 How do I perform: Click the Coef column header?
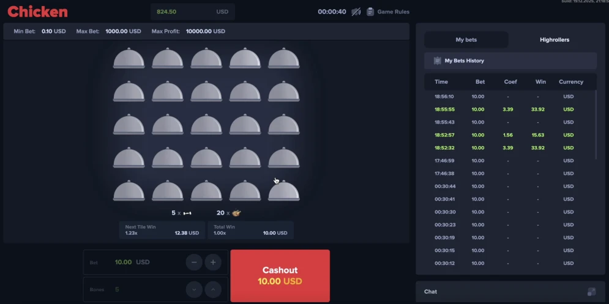(x=510, y=82)
